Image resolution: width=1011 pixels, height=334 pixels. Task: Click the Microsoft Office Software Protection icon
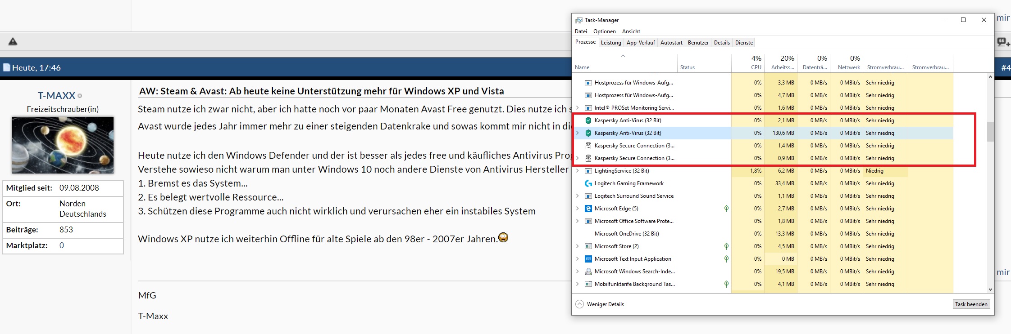coord(588,221)
